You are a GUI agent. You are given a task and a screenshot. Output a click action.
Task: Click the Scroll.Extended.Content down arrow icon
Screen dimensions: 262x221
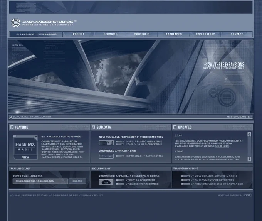[11, 117]
